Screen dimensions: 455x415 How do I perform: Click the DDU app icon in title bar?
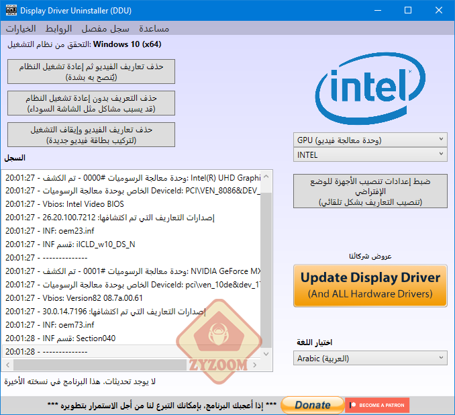coord(11,11)
